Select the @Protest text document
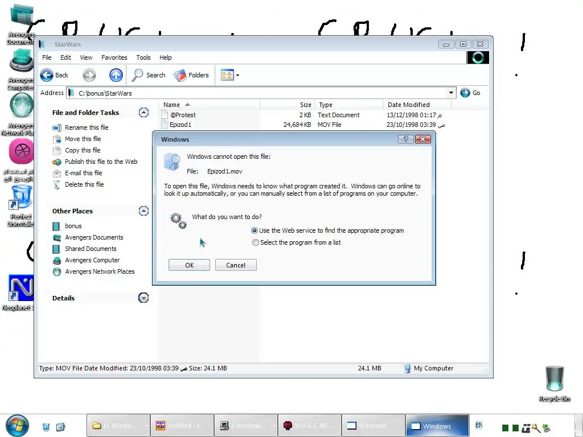Image resolution: width=583 pixels, height=437 pixels. [x=179, y=115]
